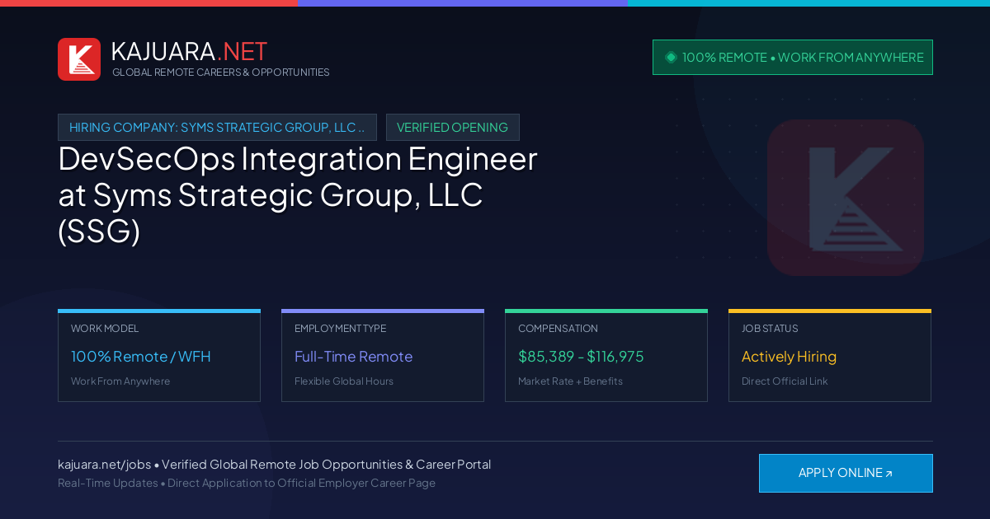Click the 'Flexible Global Hours' caption
This screenshot has width=990, height=519.
344,381
